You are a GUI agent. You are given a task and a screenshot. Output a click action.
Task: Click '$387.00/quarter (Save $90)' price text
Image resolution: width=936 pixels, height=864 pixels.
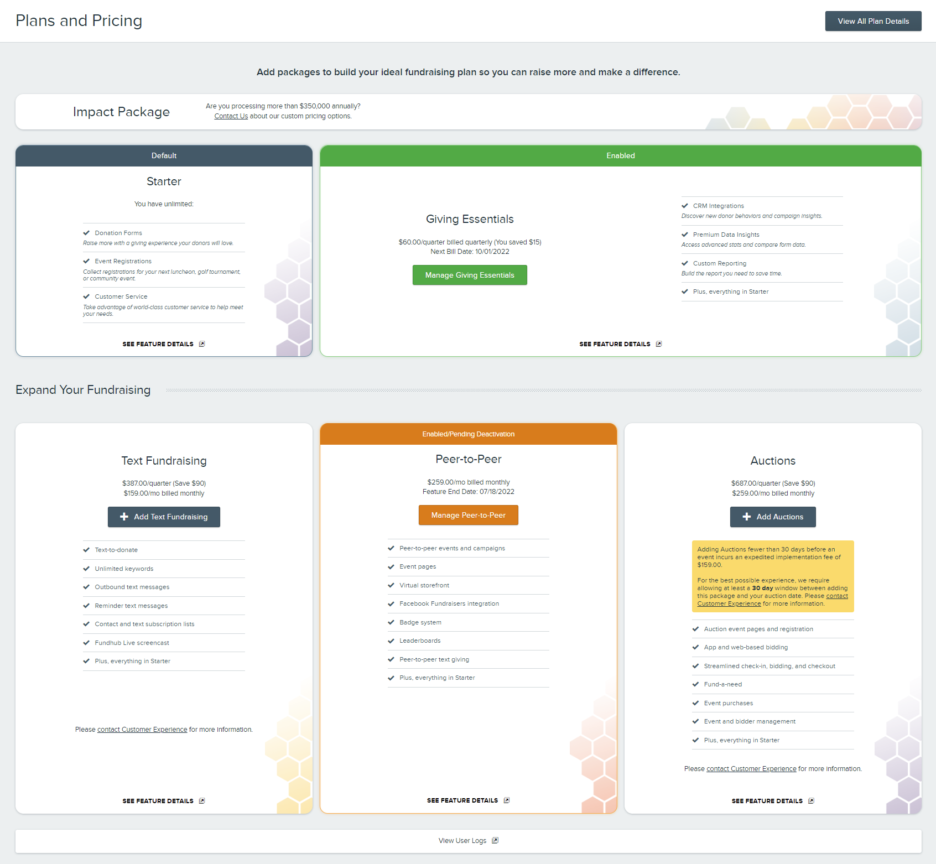(x=164, y=483)
